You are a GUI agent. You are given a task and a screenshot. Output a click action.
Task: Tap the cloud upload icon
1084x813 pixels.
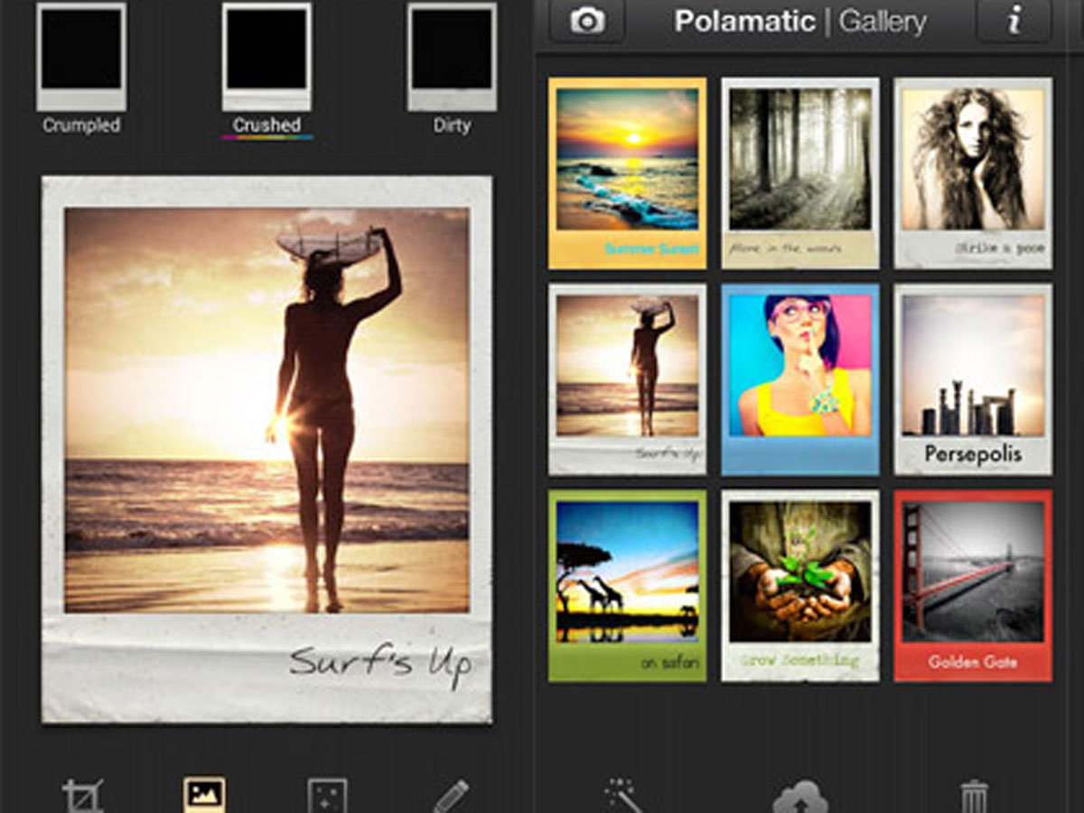click(800, 797)
